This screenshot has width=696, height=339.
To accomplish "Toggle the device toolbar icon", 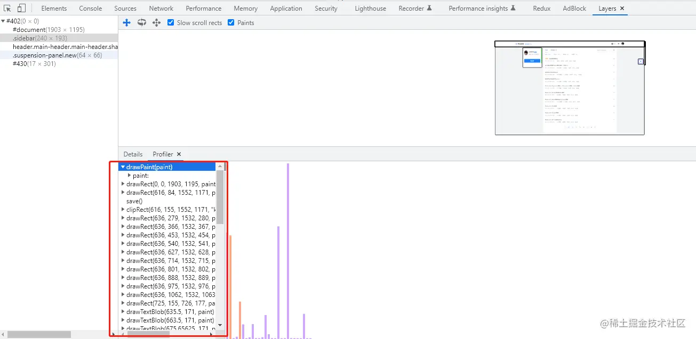I will pos(21,8).
